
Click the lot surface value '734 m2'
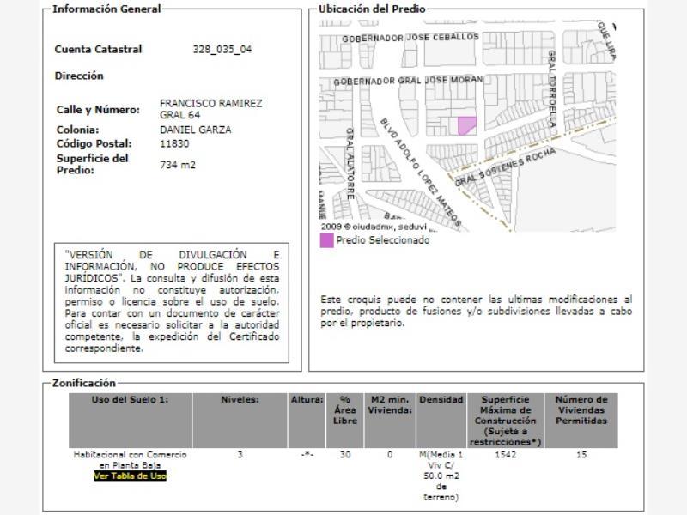[x=178, y=165]
